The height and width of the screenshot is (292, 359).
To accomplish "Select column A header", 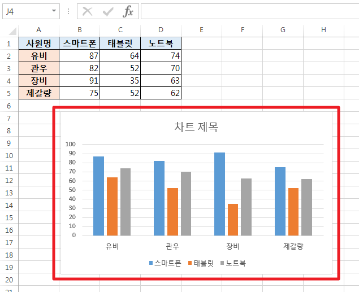I will [38, 30].
